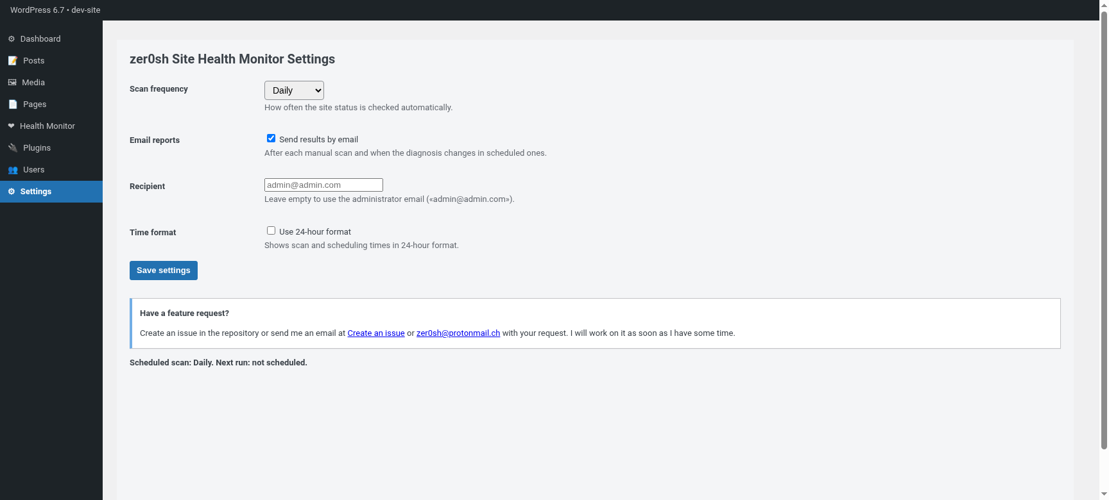
Task: Open the zer0sh@protonmail.ch email link
Action: click(458, 333)
